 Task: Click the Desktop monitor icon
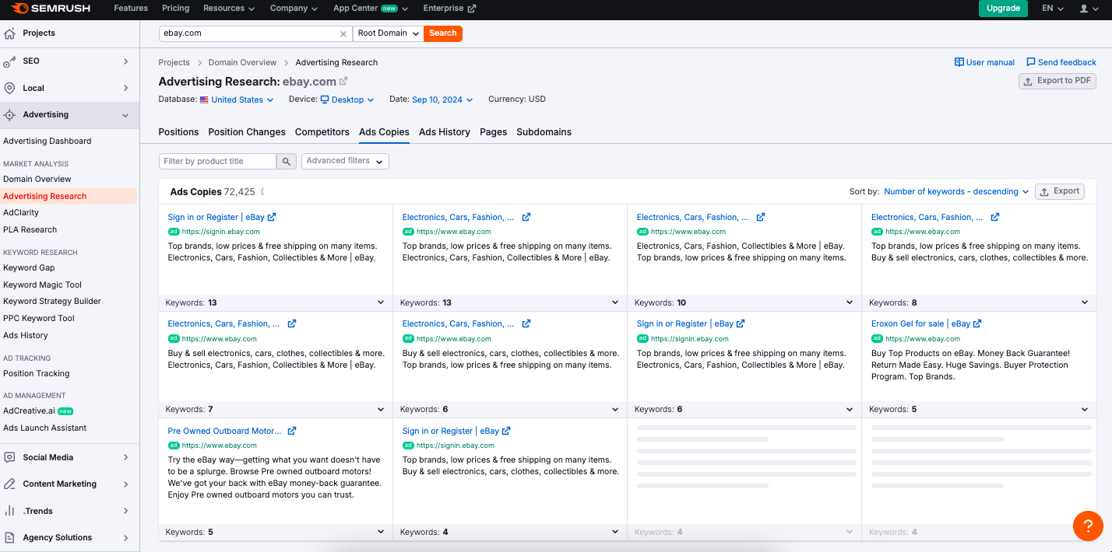(x=325, y=100)
